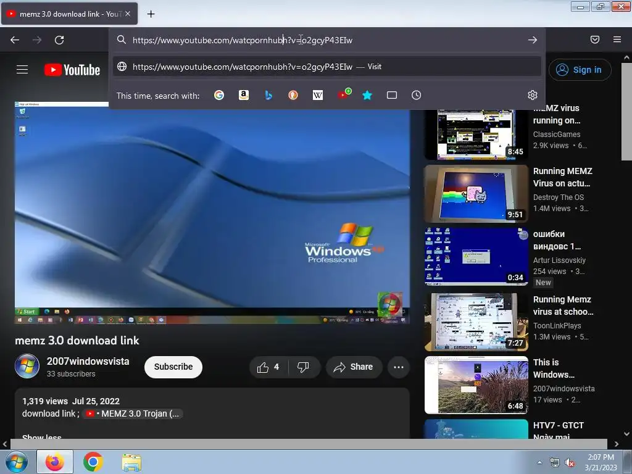The width and height of the screenshot is (632, 474).
Task: Close the memz 3.0 download link tab
Action: pyautogui.click(x=128, y=14)
